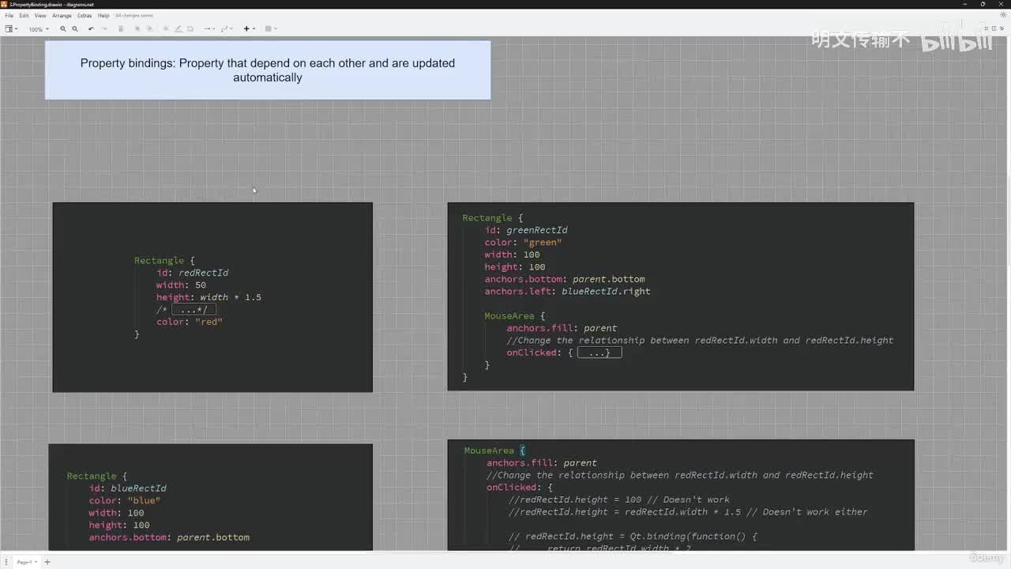
Task: Select the Property bindings title text box
Action: tap(267, 70)
